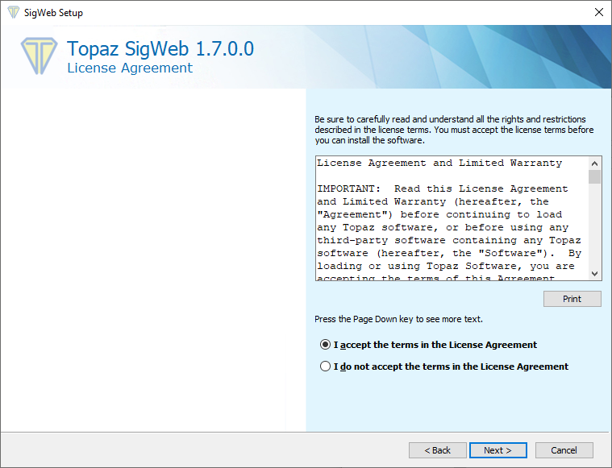The image size is (612, 468).
Task: Click the "Press the Page Down key" hint
Action: point(398,319)
